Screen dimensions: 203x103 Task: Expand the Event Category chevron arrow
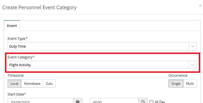click(193, 65)
